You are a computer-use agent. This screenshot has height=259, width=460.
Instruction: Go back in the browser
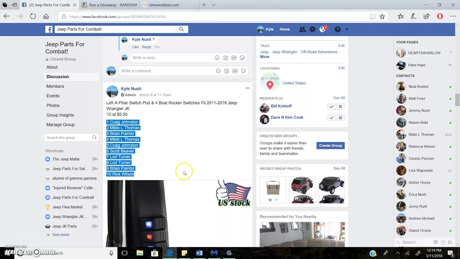(x=6, y=17)
